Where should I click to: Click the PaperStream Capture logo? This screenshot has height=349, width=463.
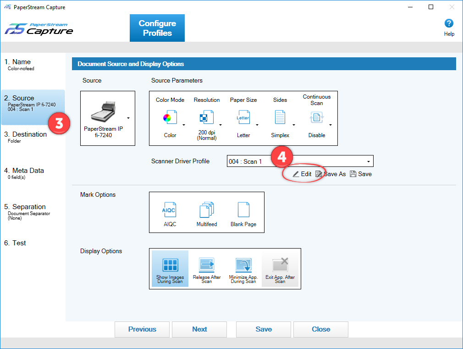pyautogui.click(x=39, y=29)
